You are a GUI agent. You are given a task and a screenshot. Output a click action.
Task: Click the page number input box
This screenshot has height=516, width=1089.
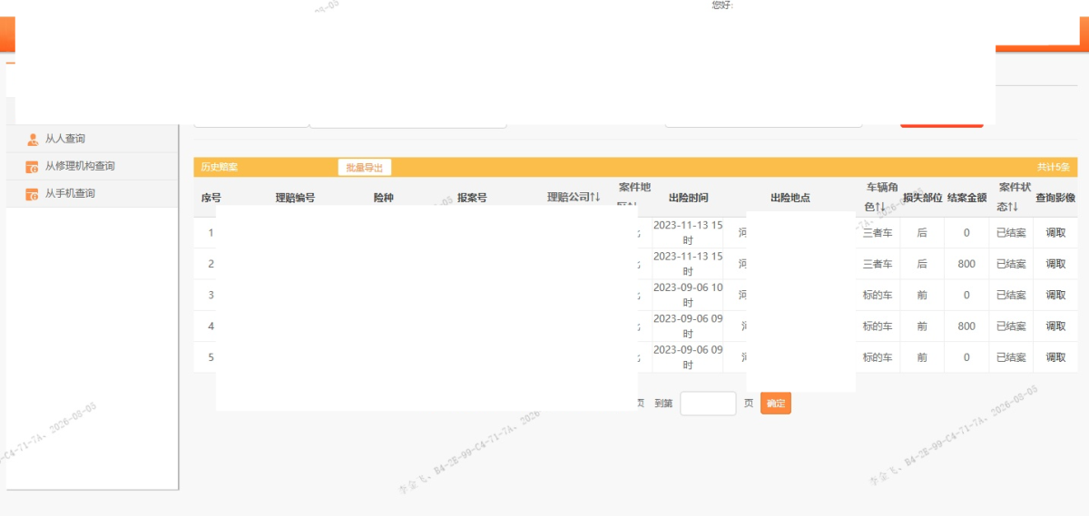coord(708,404)
